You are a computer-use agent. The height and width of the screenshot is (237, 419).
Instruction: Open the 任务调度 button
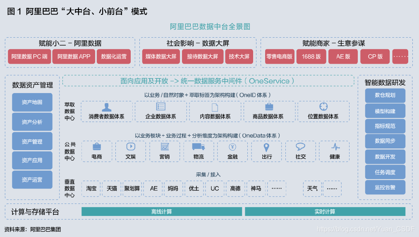pyautogui.click(x=385, y=172)
